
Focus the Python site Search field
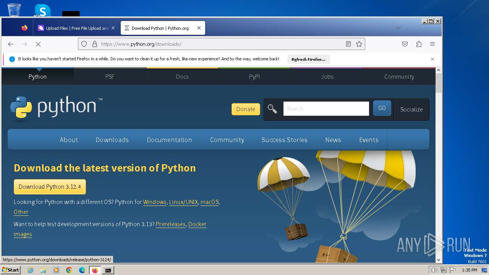(326, 109)
